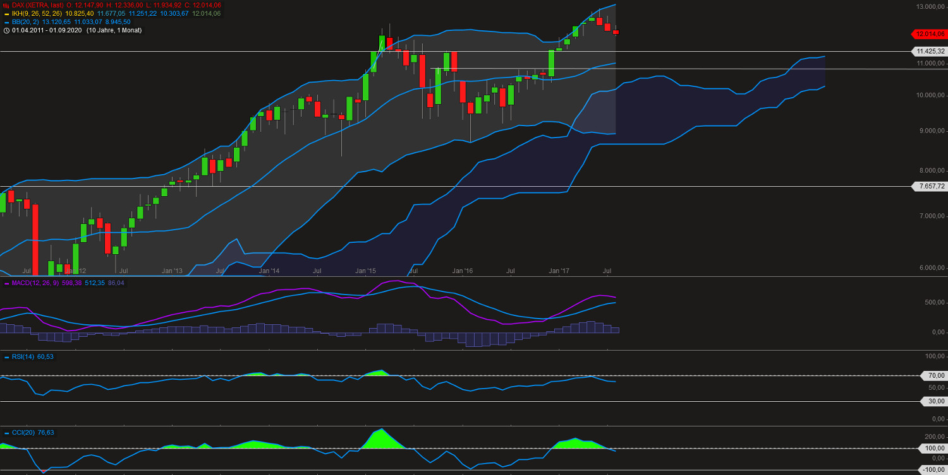This screenshot has height=475, width=948.
Task: Select the DAX (XETRA, last) legend label
Action: [38, 5]
